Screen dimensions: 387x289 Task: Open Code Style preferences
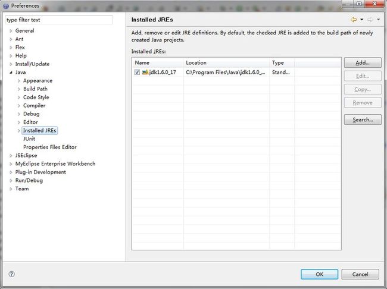pos(36,97)
